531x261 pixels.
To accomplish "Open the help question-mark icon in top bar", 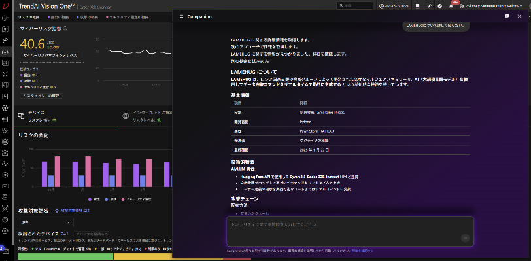I will click(439, 6).
